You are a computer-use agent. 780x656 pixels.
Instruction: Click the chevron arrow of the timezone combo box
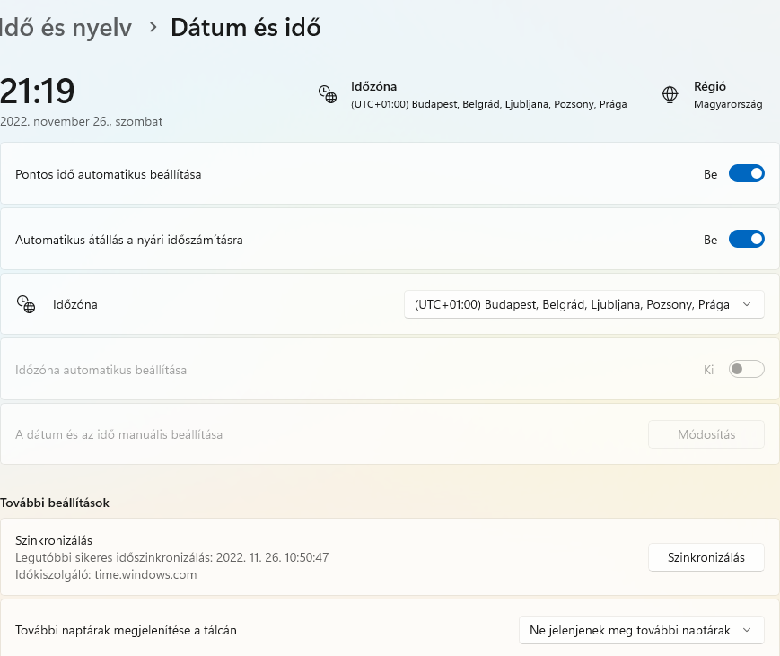747,304
